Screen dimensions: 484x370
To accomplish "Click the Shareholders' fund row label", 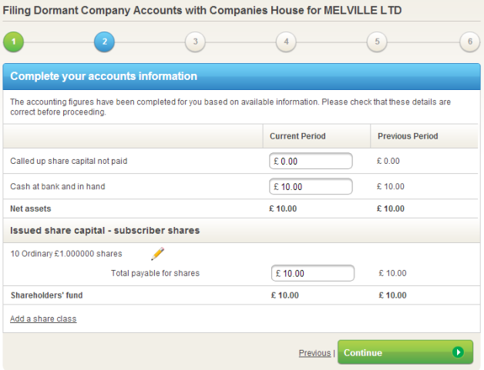I will point(46,295).
